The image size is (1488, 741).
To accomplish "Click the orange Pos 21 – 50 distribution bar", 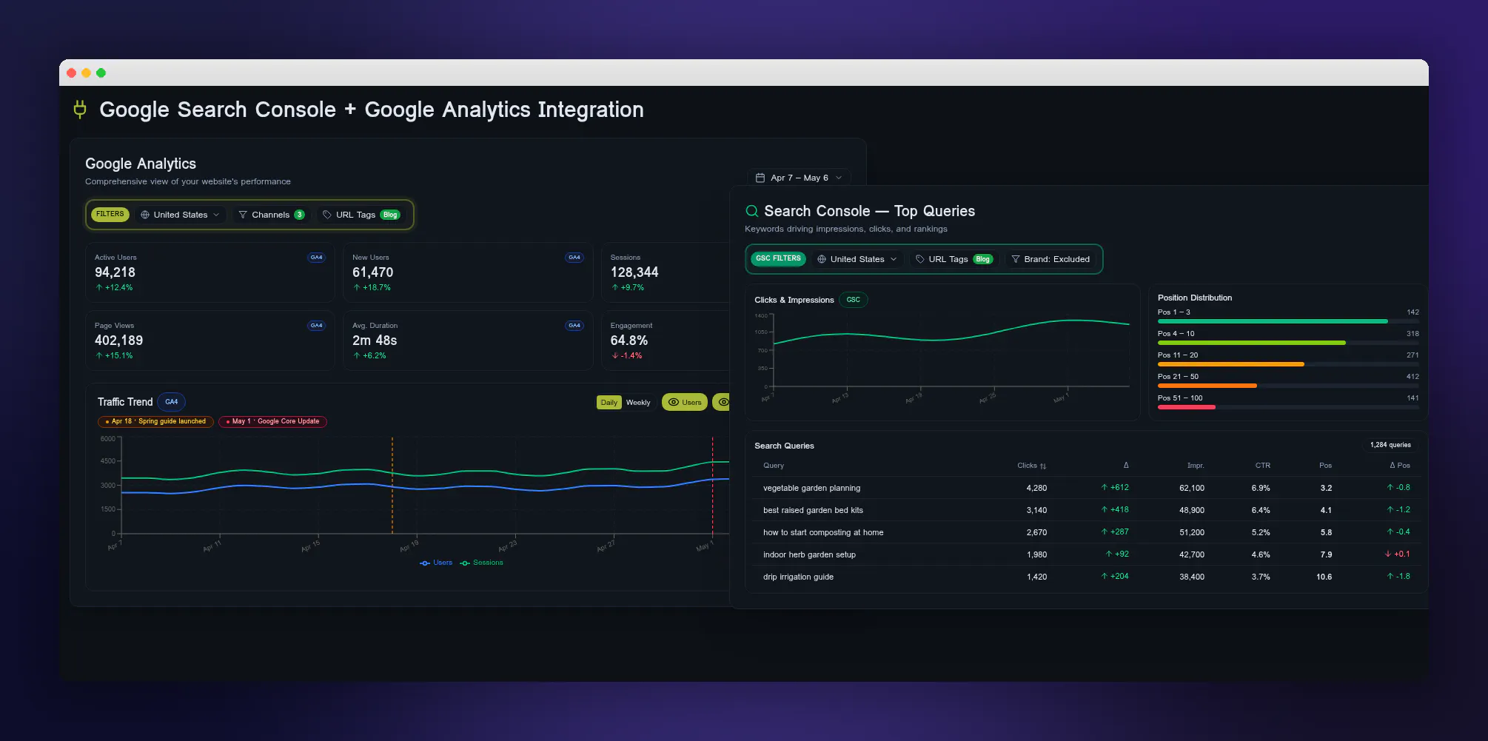I will (x=1207, y=386).
